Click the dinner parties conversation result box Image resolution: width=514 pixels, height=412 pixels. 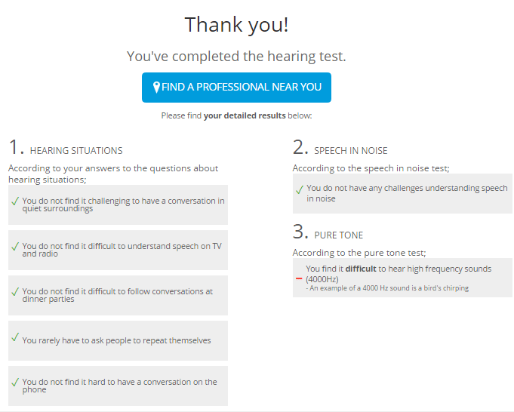tap(118, 295)
